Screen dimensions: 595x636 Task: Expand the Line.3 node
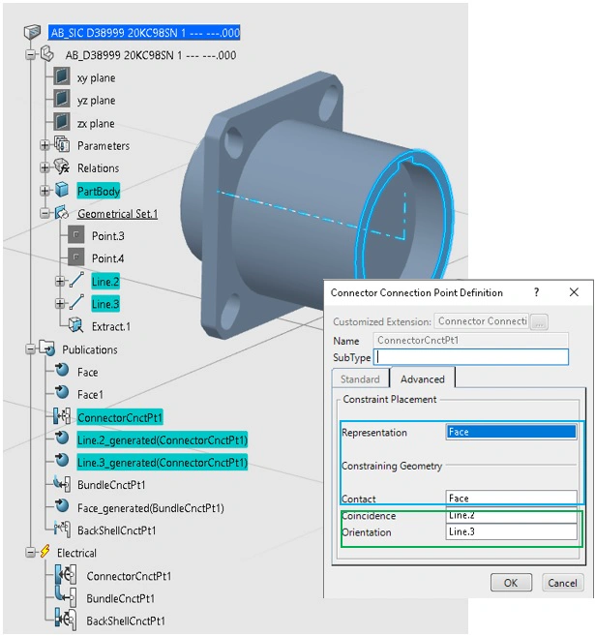pyautogui.click(x=60, y=303)
